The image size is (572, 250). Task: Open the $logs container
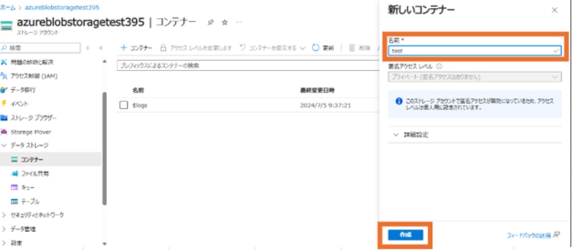click(140, 105)
